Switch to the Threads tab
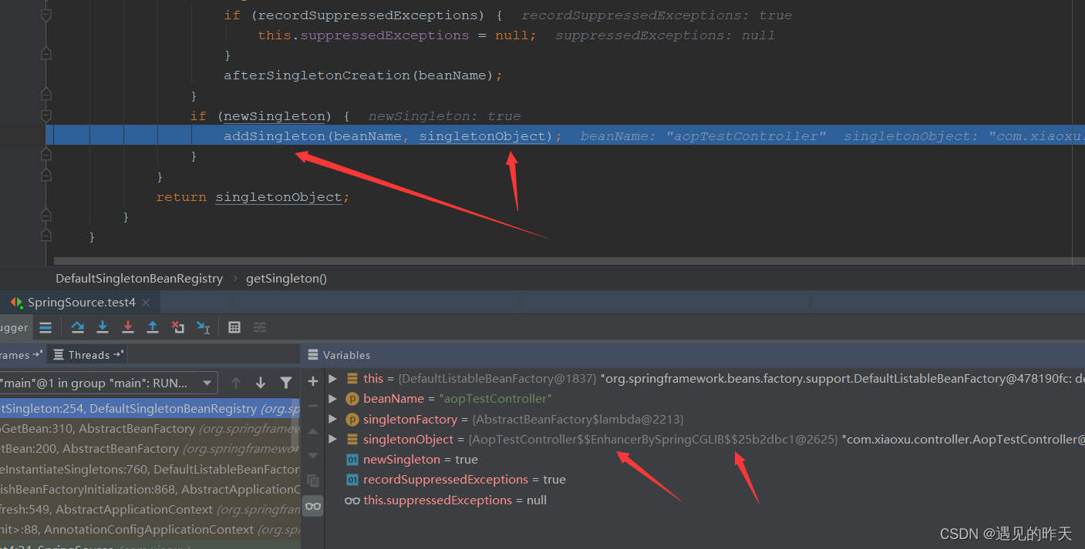The width and height of the screenshot is (1085, 549). [89, 355]
